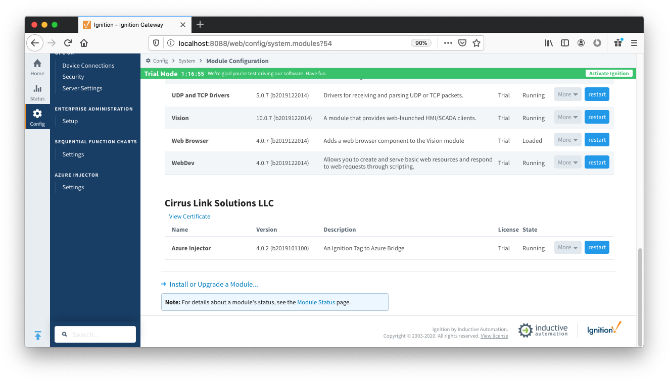
Task: Click Vision version 10.0.7 text
Action: (x=284, y=118)
